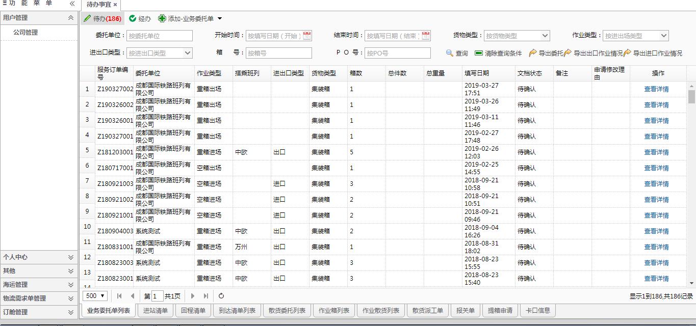Image resolution: width=696 pixels, height=326 pixels.
Task: Open the 货物类型 dropdown
Action: click(x=545, y=36)
